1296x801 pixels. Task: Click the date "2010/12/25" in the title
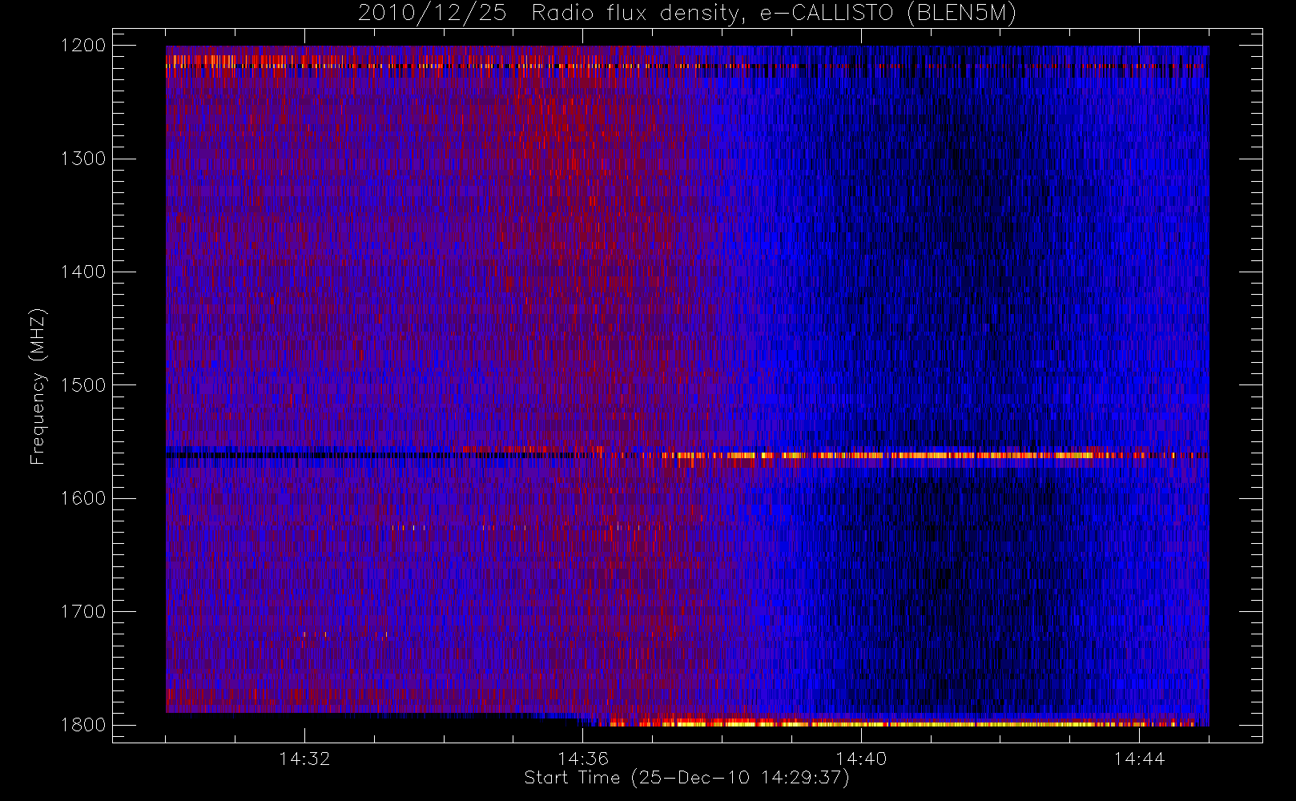432,14
